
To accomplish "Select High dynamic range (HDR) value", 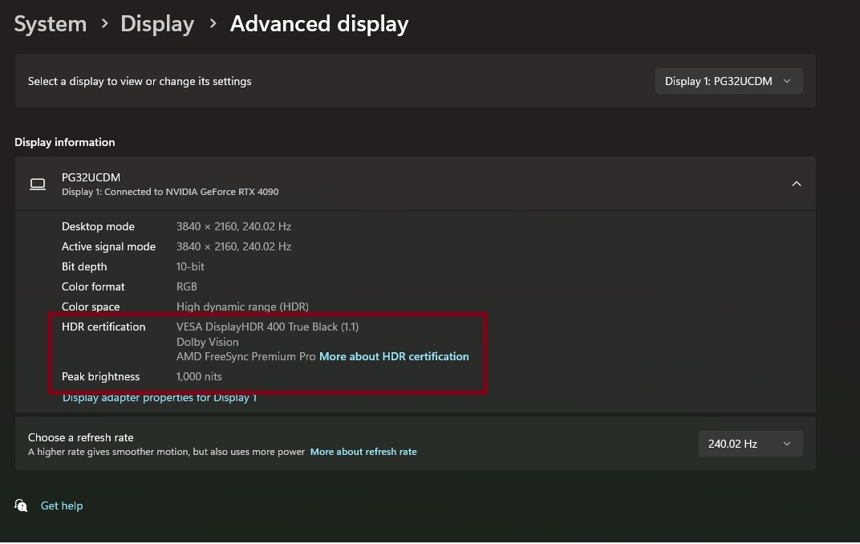I will 242,307.
